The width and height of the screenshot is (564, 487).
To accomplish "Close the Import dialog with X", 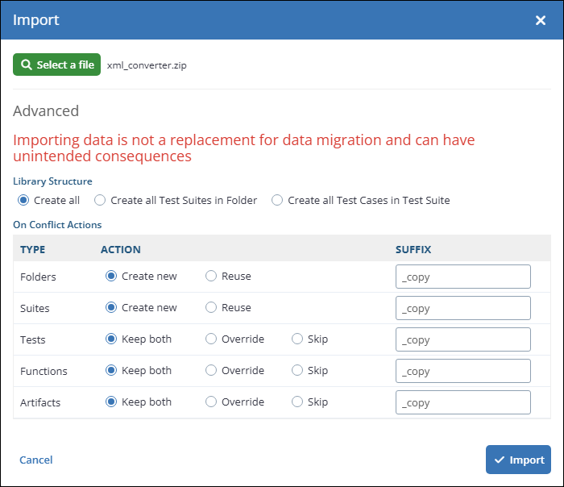I will (x=541, y=20).
